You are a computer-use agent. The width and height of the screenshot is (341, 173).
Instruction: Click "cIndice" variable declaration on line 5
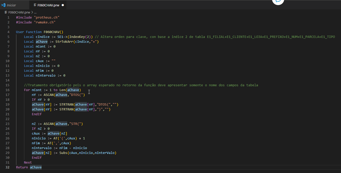(43, 37)
